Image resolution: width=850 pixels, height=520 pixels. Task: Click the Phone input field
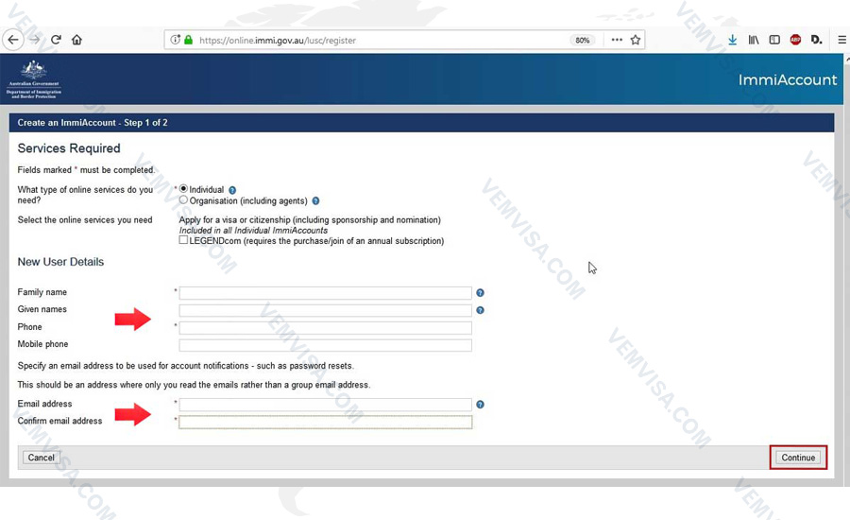(325, 328)
